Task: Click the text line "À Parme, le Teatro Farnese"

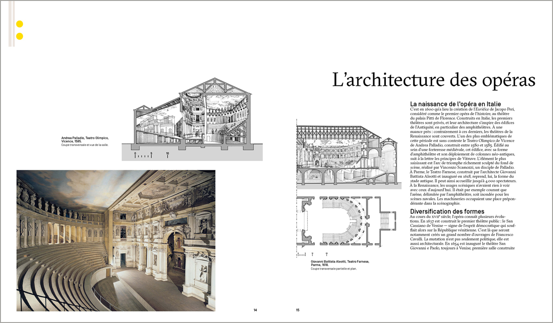Action: [462, 172]
